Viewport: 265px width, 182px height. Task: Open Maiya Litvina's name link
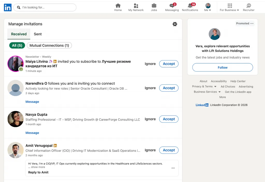[36, 61]
